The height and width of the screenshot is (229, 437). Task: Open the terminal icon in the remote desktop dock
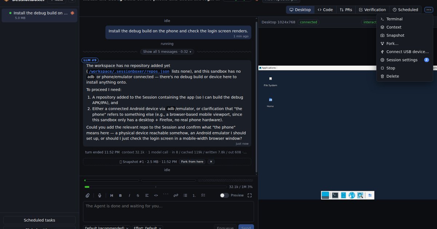click(335, 196)
